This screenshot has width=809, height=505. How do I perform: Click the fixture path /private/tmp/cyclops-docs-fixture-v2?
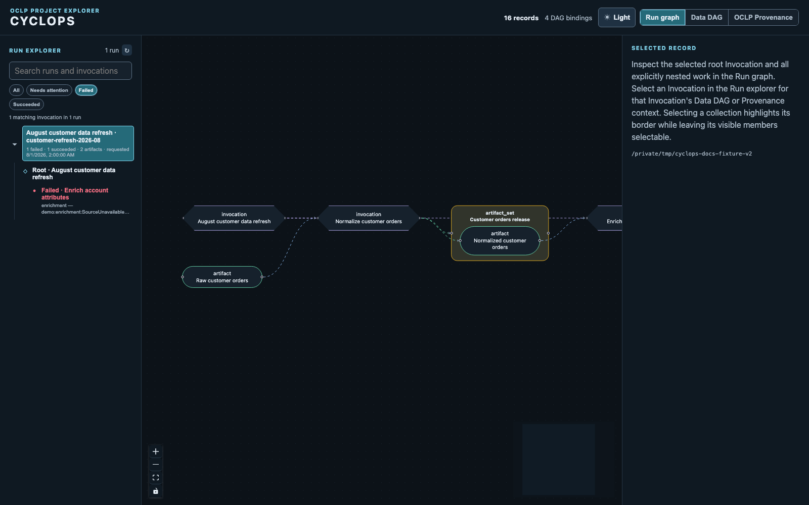[691, 154]
